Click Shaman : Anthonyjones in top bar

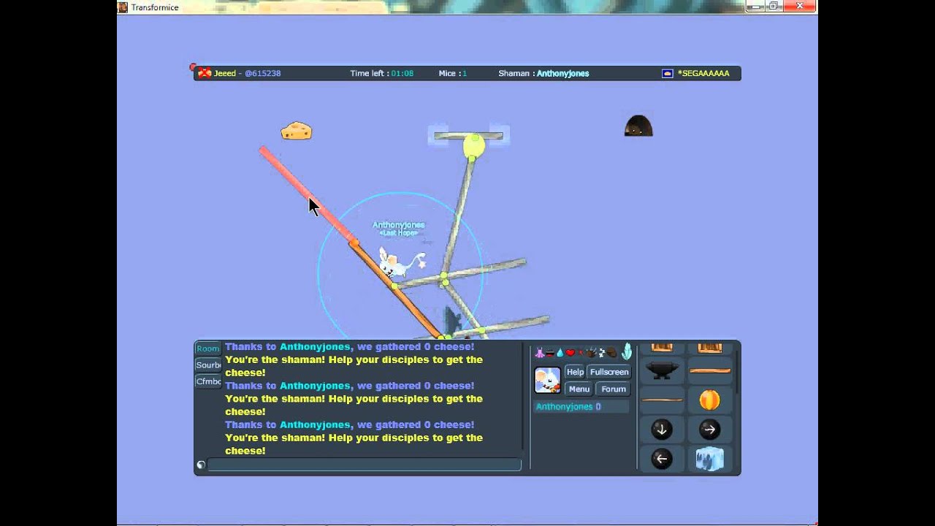tap(543, 73)
